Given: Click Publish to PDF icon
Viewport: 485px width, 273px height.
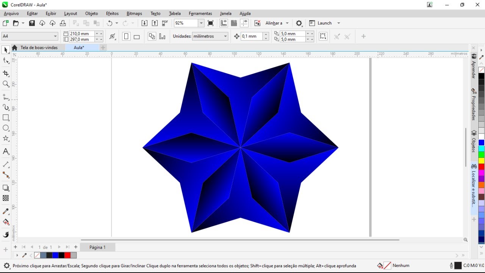Looking at the screenshot, I should [x=165, y=23].
